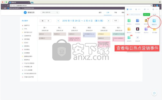Viewport: 162px width, 100px height.
Task: Open the purple 样式中心 icon
Action: click(x=146, y=29)
